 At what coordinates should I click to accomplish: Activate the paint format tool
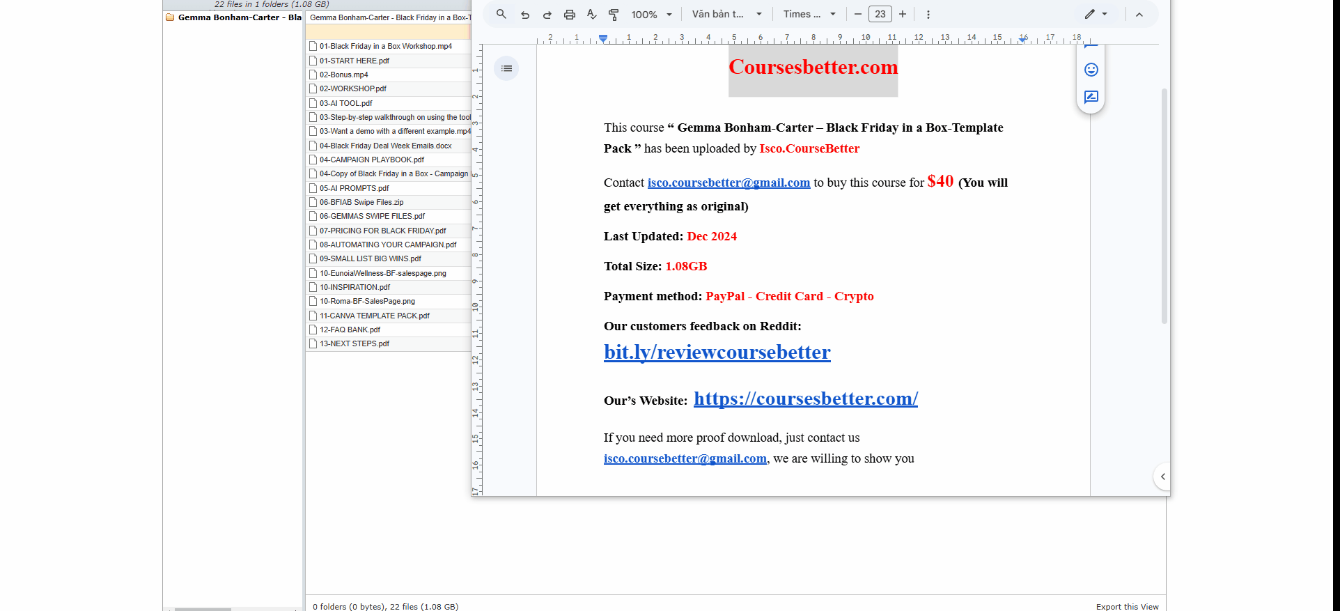614,15
